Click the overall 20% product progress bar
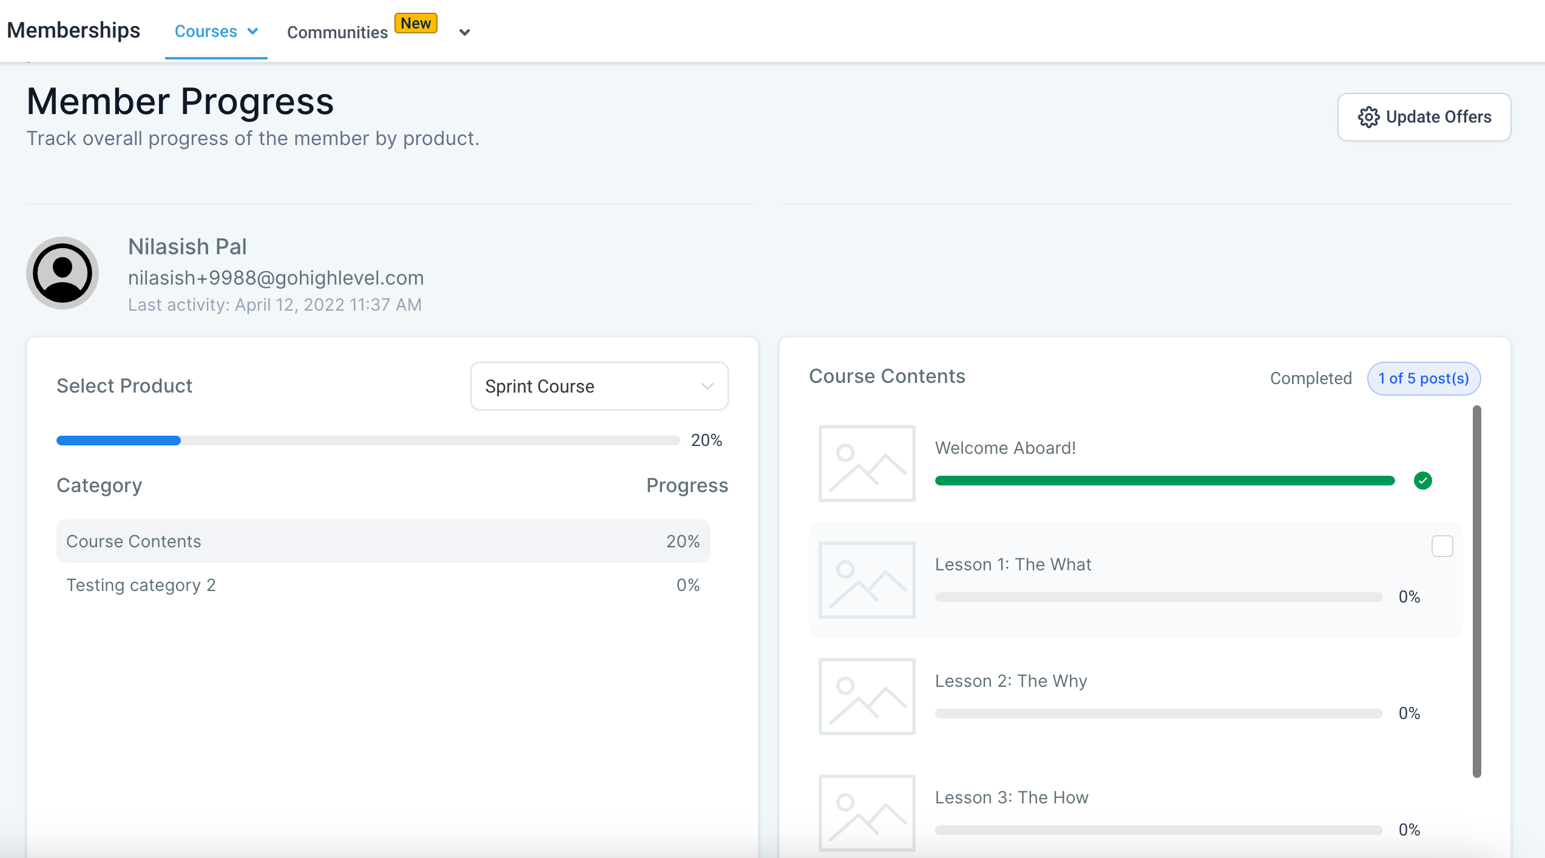 [x=368, y=441]
